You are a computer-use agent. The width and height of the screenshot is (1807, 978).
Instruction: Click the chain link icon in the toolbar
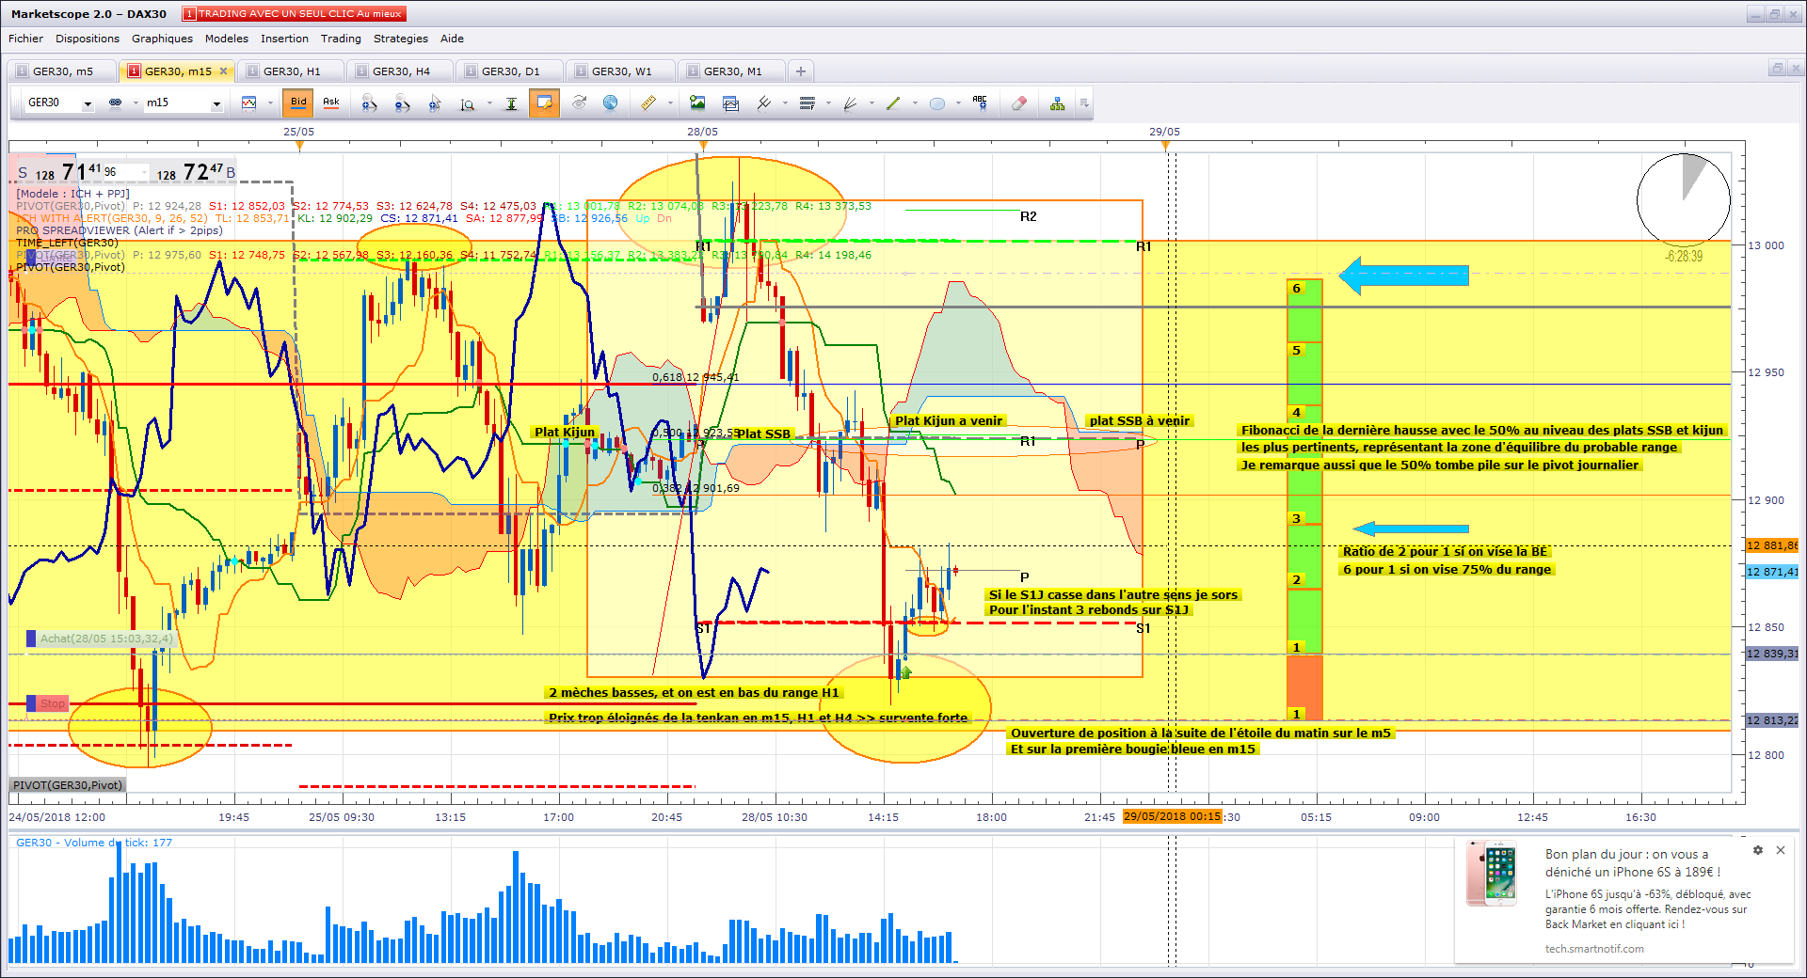click(116, 103)
